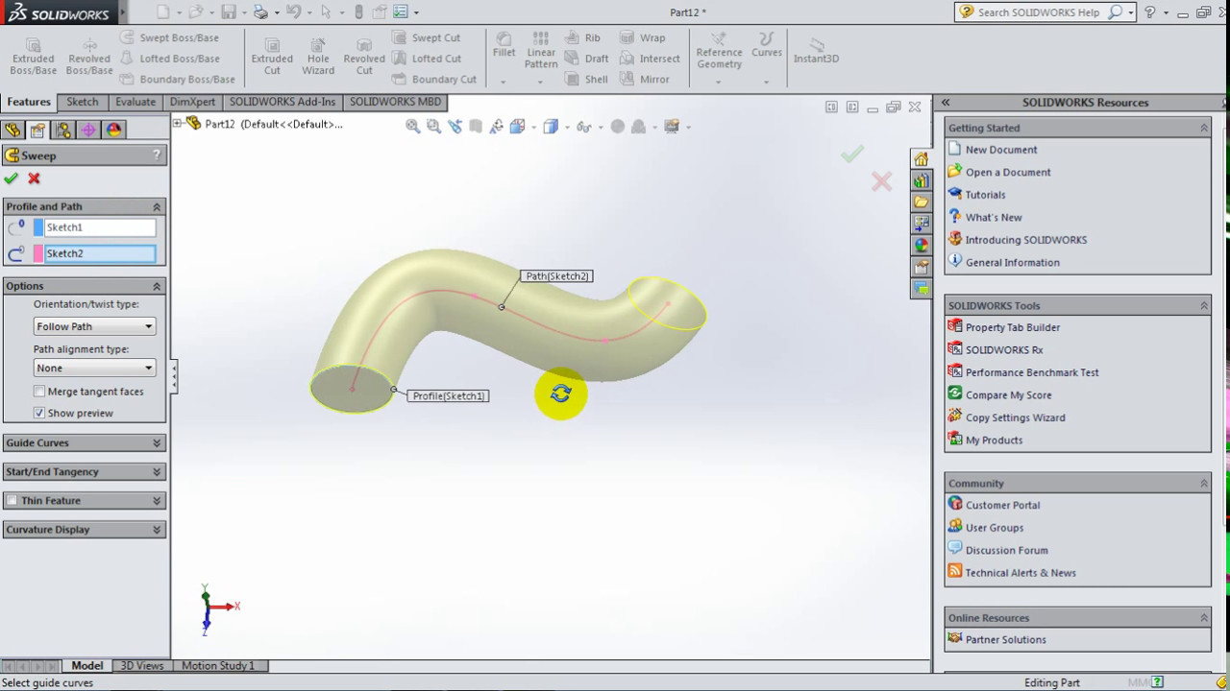This screenshot has height=691, width=1230.
Task: Click Previous View icon
Action: coord(455,126)
